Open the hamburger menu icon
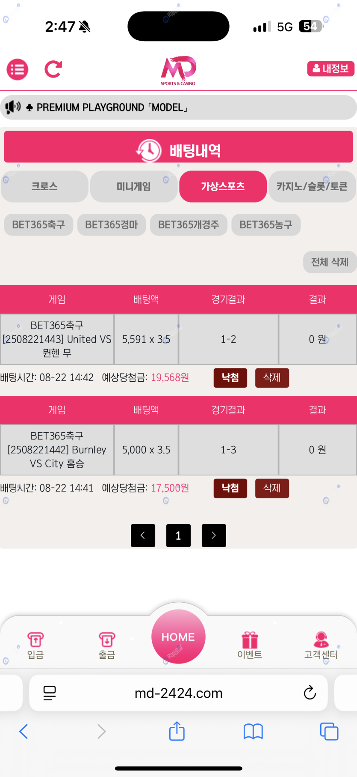 (18, 69)
